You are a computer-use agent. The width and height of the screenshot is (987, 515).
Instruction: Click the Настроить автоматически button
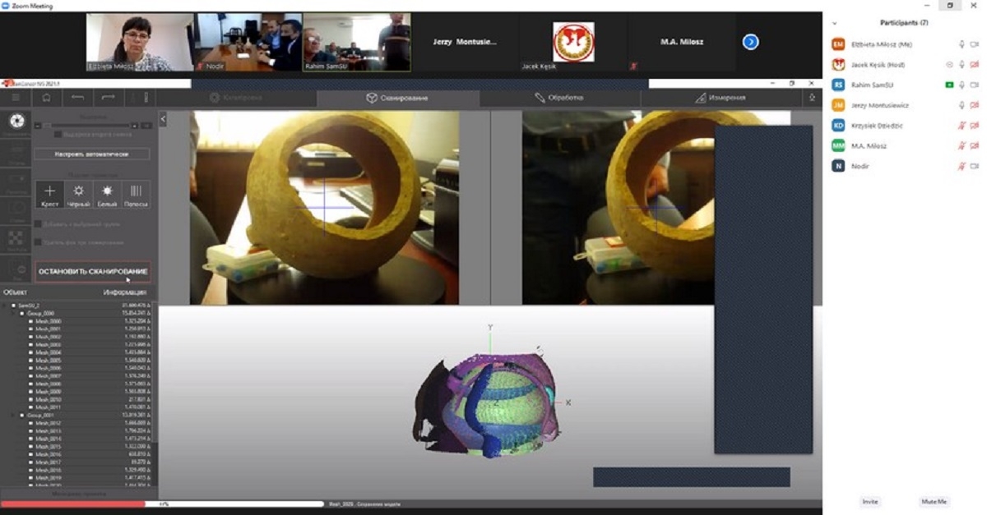point(92,154)
